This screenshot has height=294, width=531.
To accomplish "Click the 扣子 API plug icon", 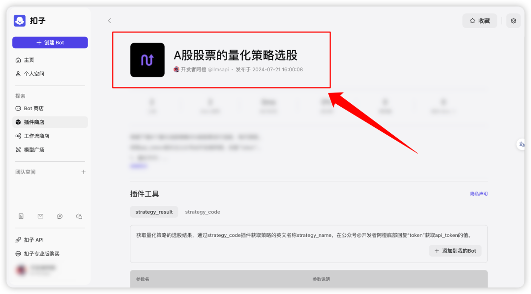I will (x=18, y=240).
